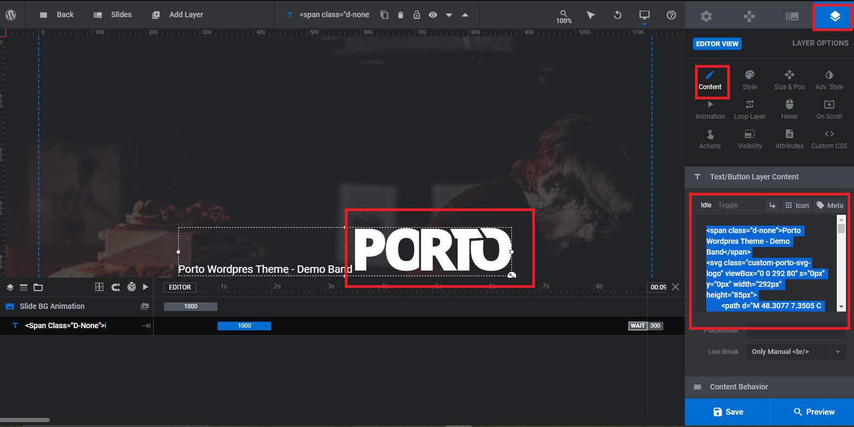Image resolution: width=854 pixels, height=427 pixels.
Task: Move layer down with the down arrow
Action: [449, 15]
